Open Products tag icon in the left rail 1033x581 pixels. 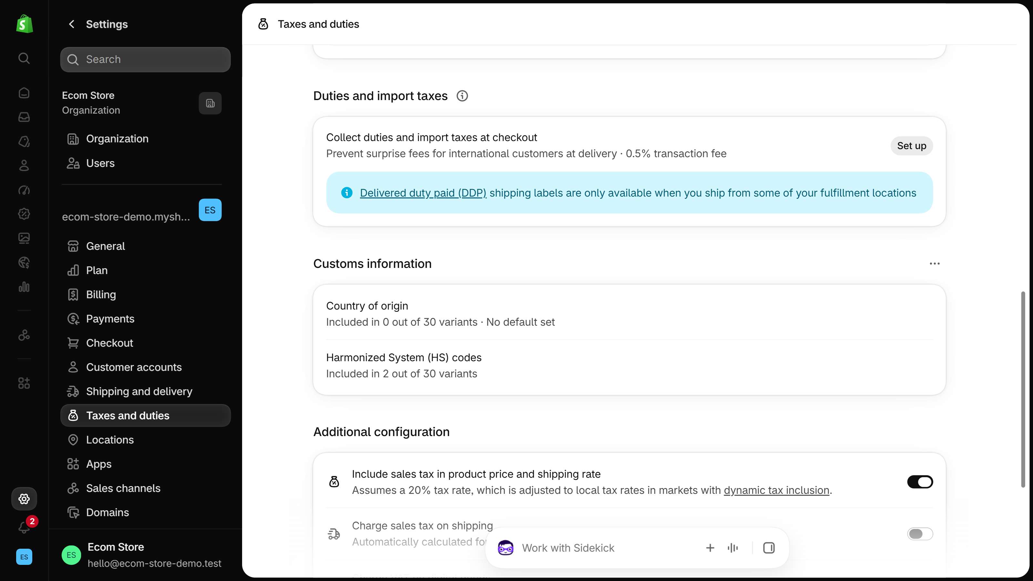24,142
